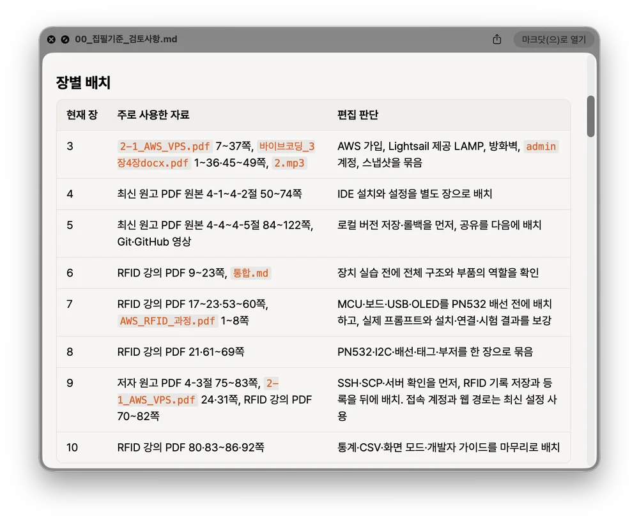The image size is (639, 523).
Task: Close the Quick Look preview window
Action: point(51,40)
